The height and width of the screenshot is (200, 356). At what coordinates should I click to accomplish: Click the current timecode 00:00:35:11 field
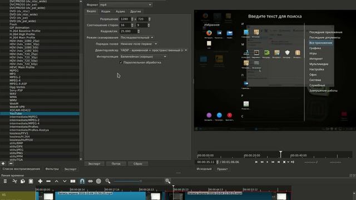206,162
